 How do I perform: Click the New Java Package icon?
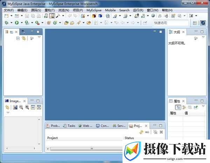[49, 23]
